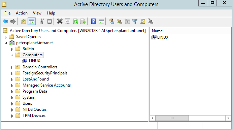
Task: Select the Users label in tree
Action: coord(27,103)
